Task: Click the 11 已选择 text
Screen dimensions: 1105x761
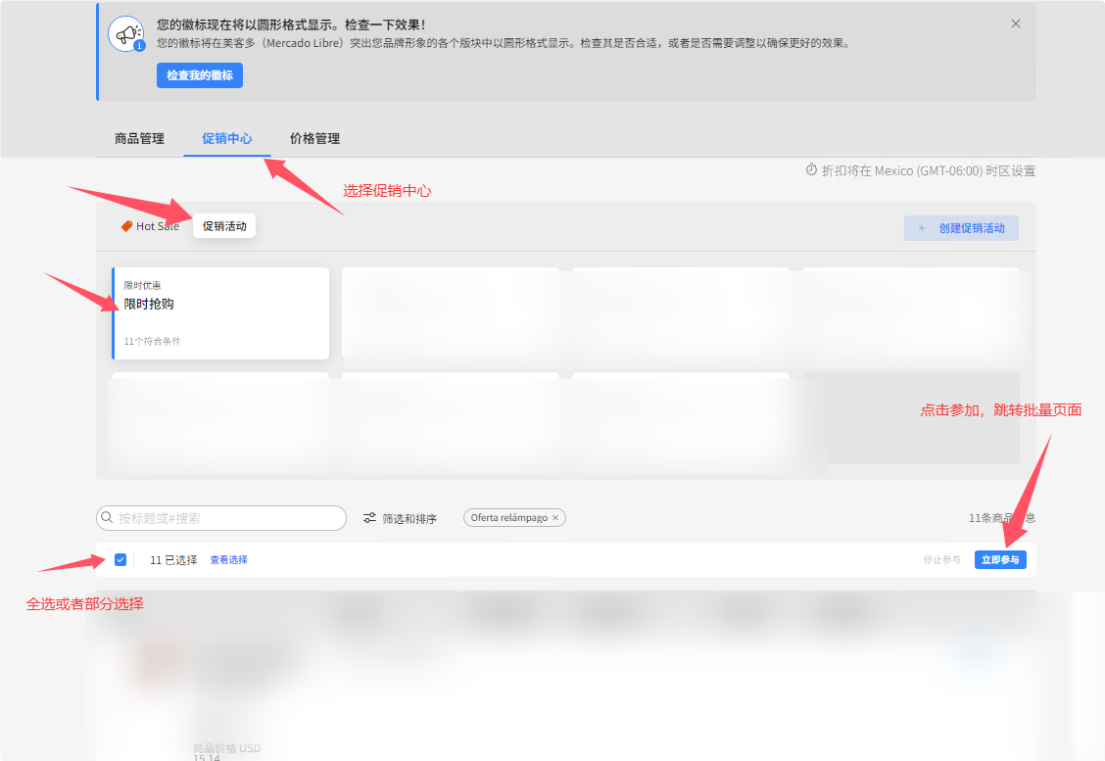Action: click(x=173, y=559)
